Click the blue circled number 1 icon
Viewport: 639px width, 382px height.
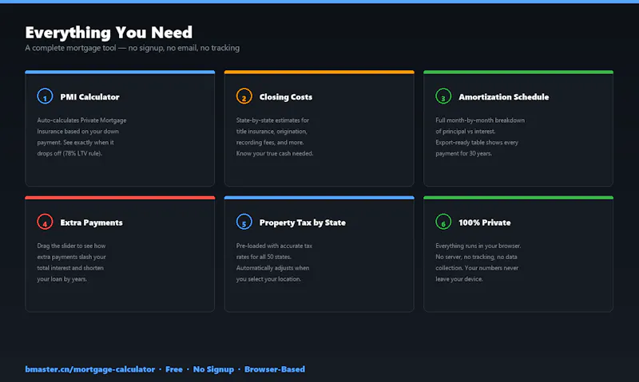45,96
